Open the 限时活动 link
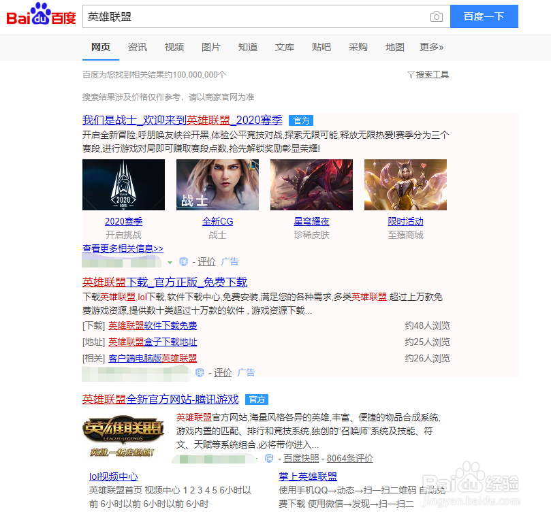Image resolution: width=551 pixels, height=520 pixels. pyautogui.click(x=405, y=221)
